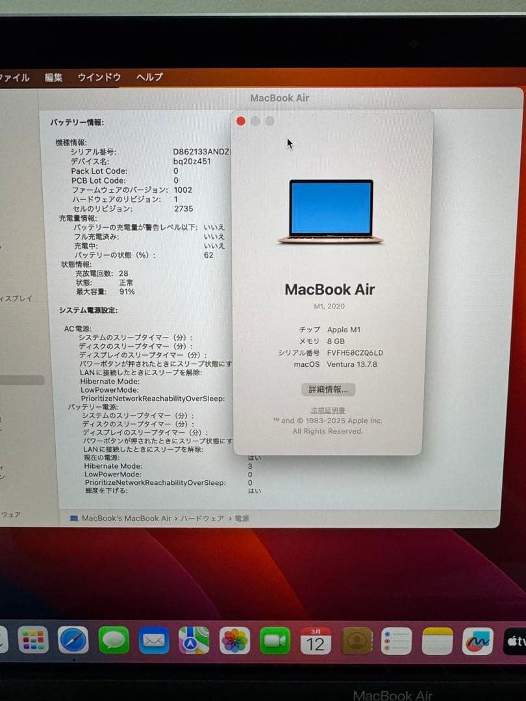Launch Maps from the Dock

pyautogui.click(x=194, y=640)
